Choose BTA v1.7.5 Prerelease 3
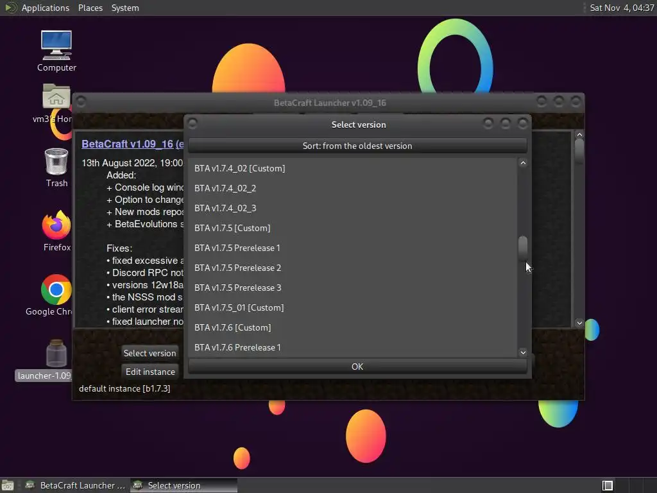The height and width of the screenshot is (493, 657). [x=352, y=288]
